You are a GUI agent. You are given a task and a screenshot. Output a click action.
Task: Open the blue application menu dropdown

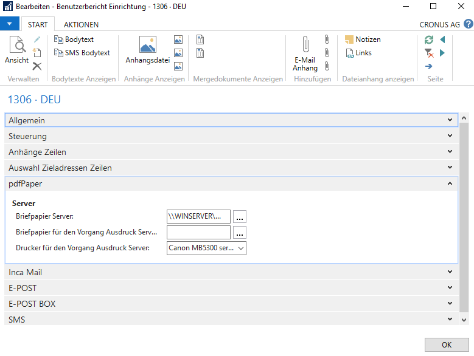[10, 24]
